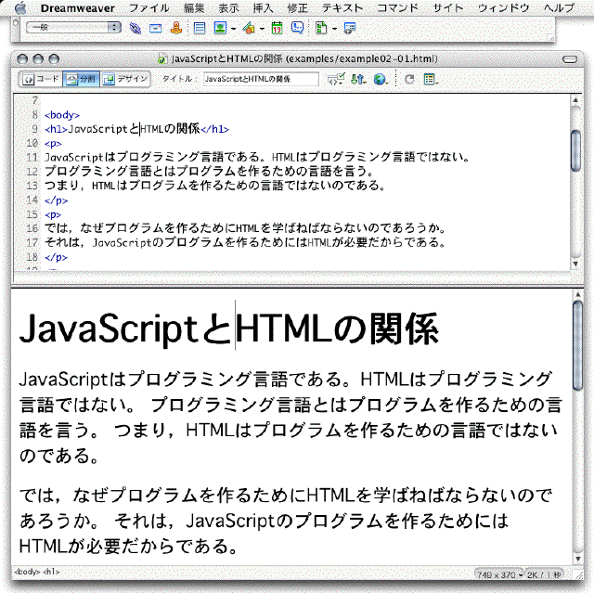The height and width of the screenshot is (593, 594).
Task: Switch to Split view (分割)
Action: click(x=81, y=80)
